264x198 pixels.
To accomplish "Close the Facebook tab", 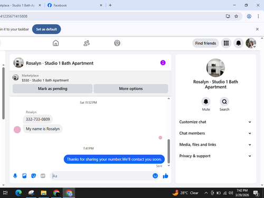I will pyautogui.click(x=101, y=5).
